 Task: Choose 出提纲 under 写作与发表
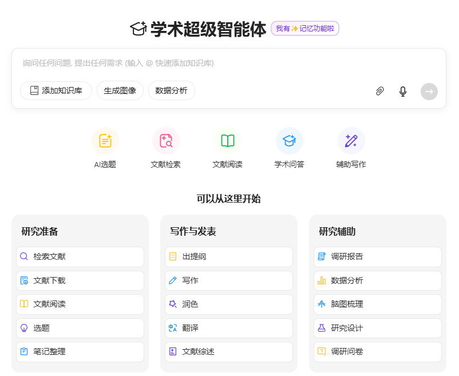pyautogui.click(x=229, y=257)
